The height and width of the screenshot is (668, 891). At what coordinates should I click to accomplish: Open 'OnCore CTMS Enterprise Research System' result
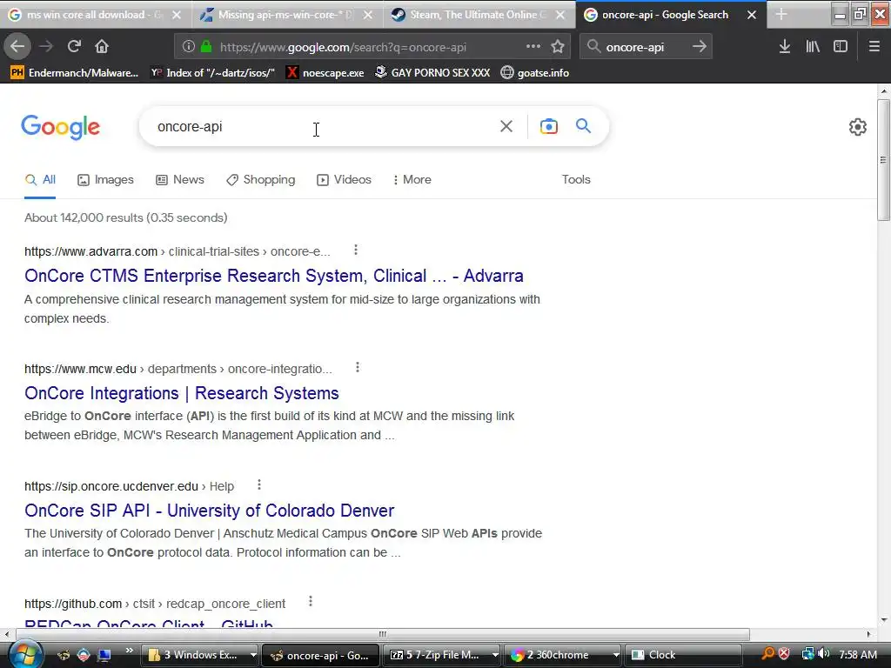(x=274, y=276)
